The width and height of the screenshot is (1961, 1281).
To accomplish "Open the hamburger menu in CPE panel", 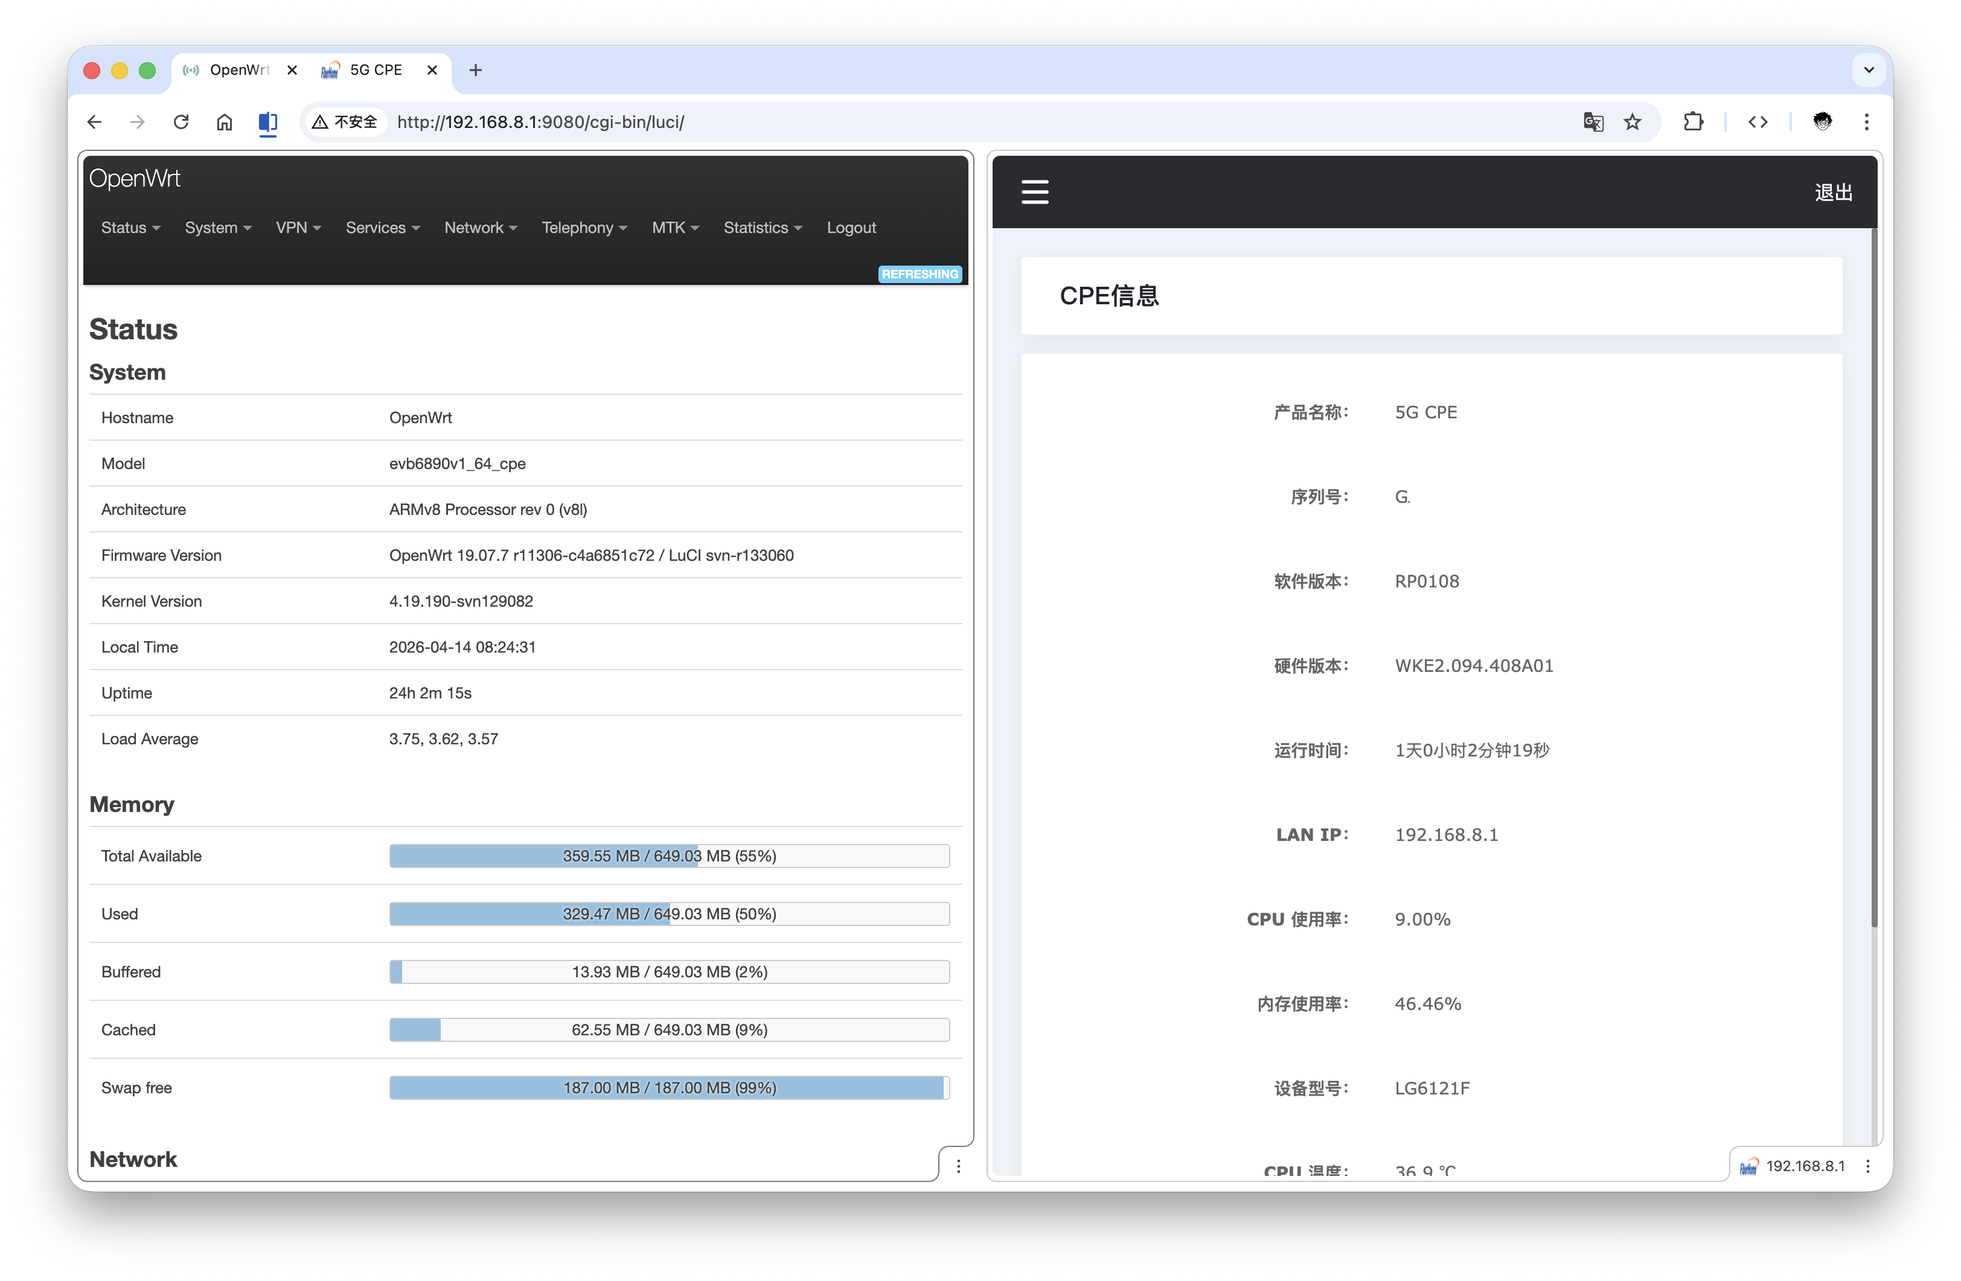I will pyautogui.click(x=1035, y=192).
